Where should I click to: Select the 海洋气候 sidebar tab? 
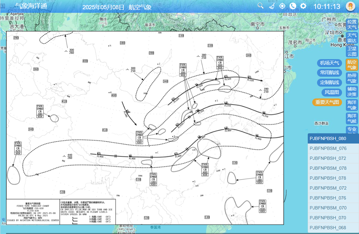tap(352, 118)
